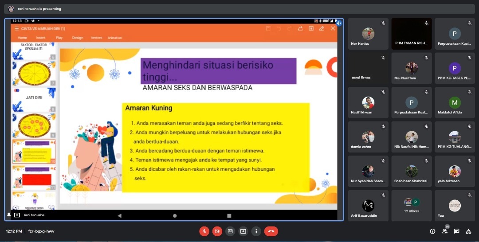Click the Present now screen-share icon
The height and width of the screenshot is (242, 479).
pos(243,231)
